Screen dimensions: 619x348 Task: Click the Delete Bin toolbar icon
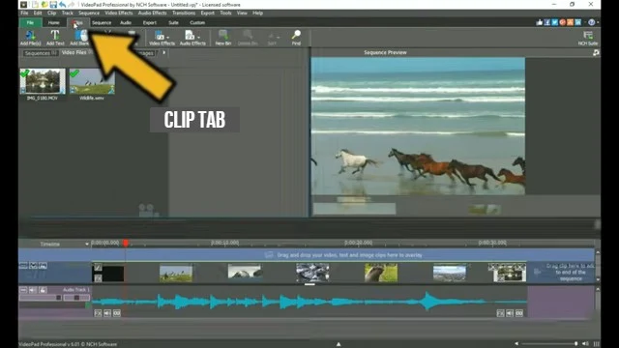pyautogui.click(x=248, y=38)
